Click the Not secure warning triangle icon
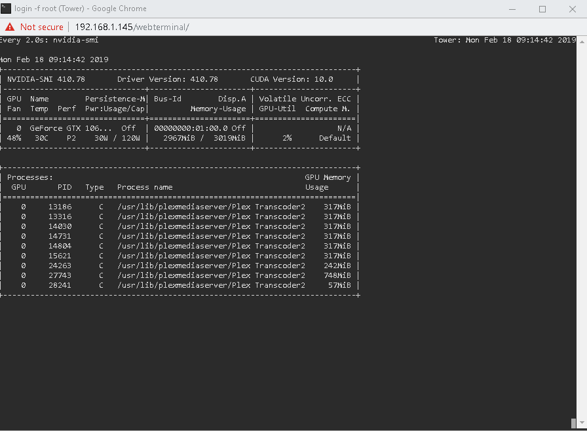This screenshot has height=431, width=587. (x=10, y=27)
